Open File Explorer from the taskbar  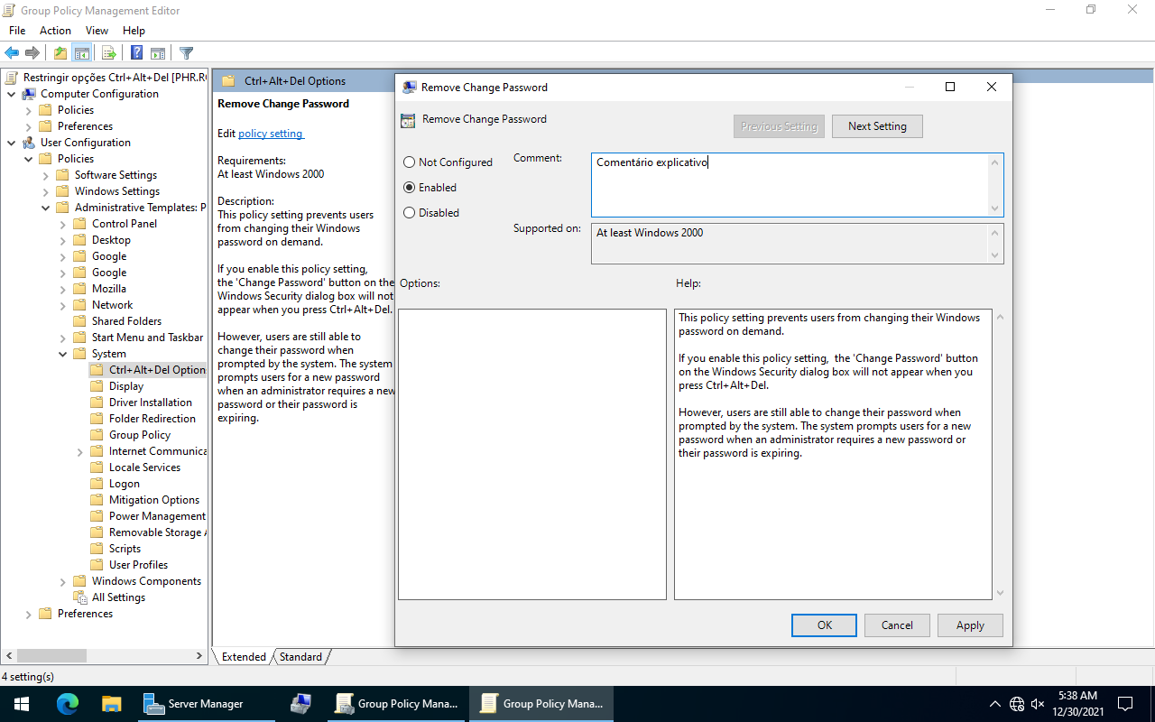pyautogui.click(x=111, y=704)
